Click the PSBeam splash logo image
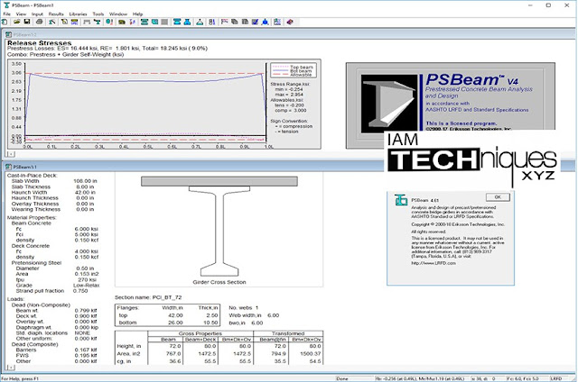 click(389, 104)
